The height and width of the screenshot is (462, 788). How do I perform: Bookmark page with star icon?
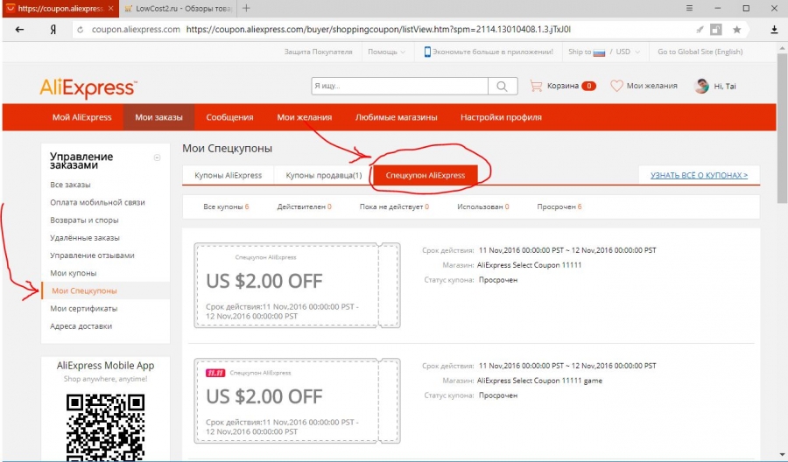pos(736,30)
